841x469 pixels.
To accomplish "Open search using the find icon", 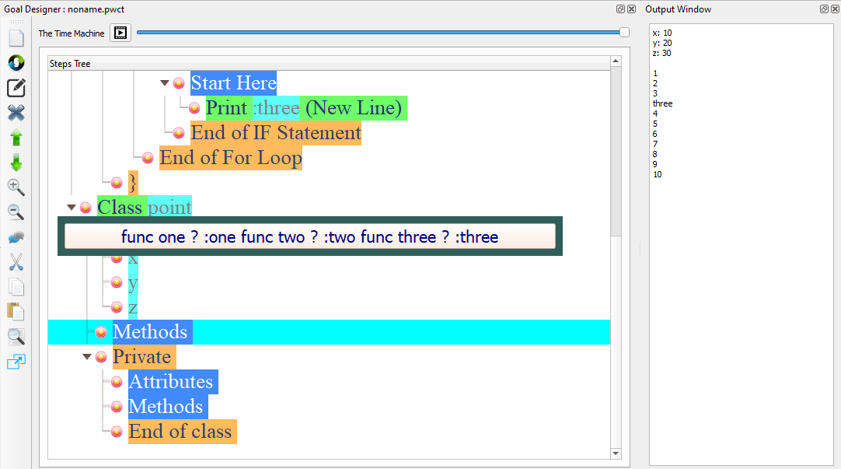I will click(x=16, y=337).
